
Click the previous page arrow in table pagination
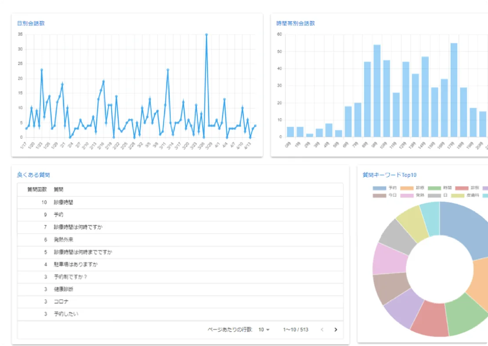(x=322, y=329)
